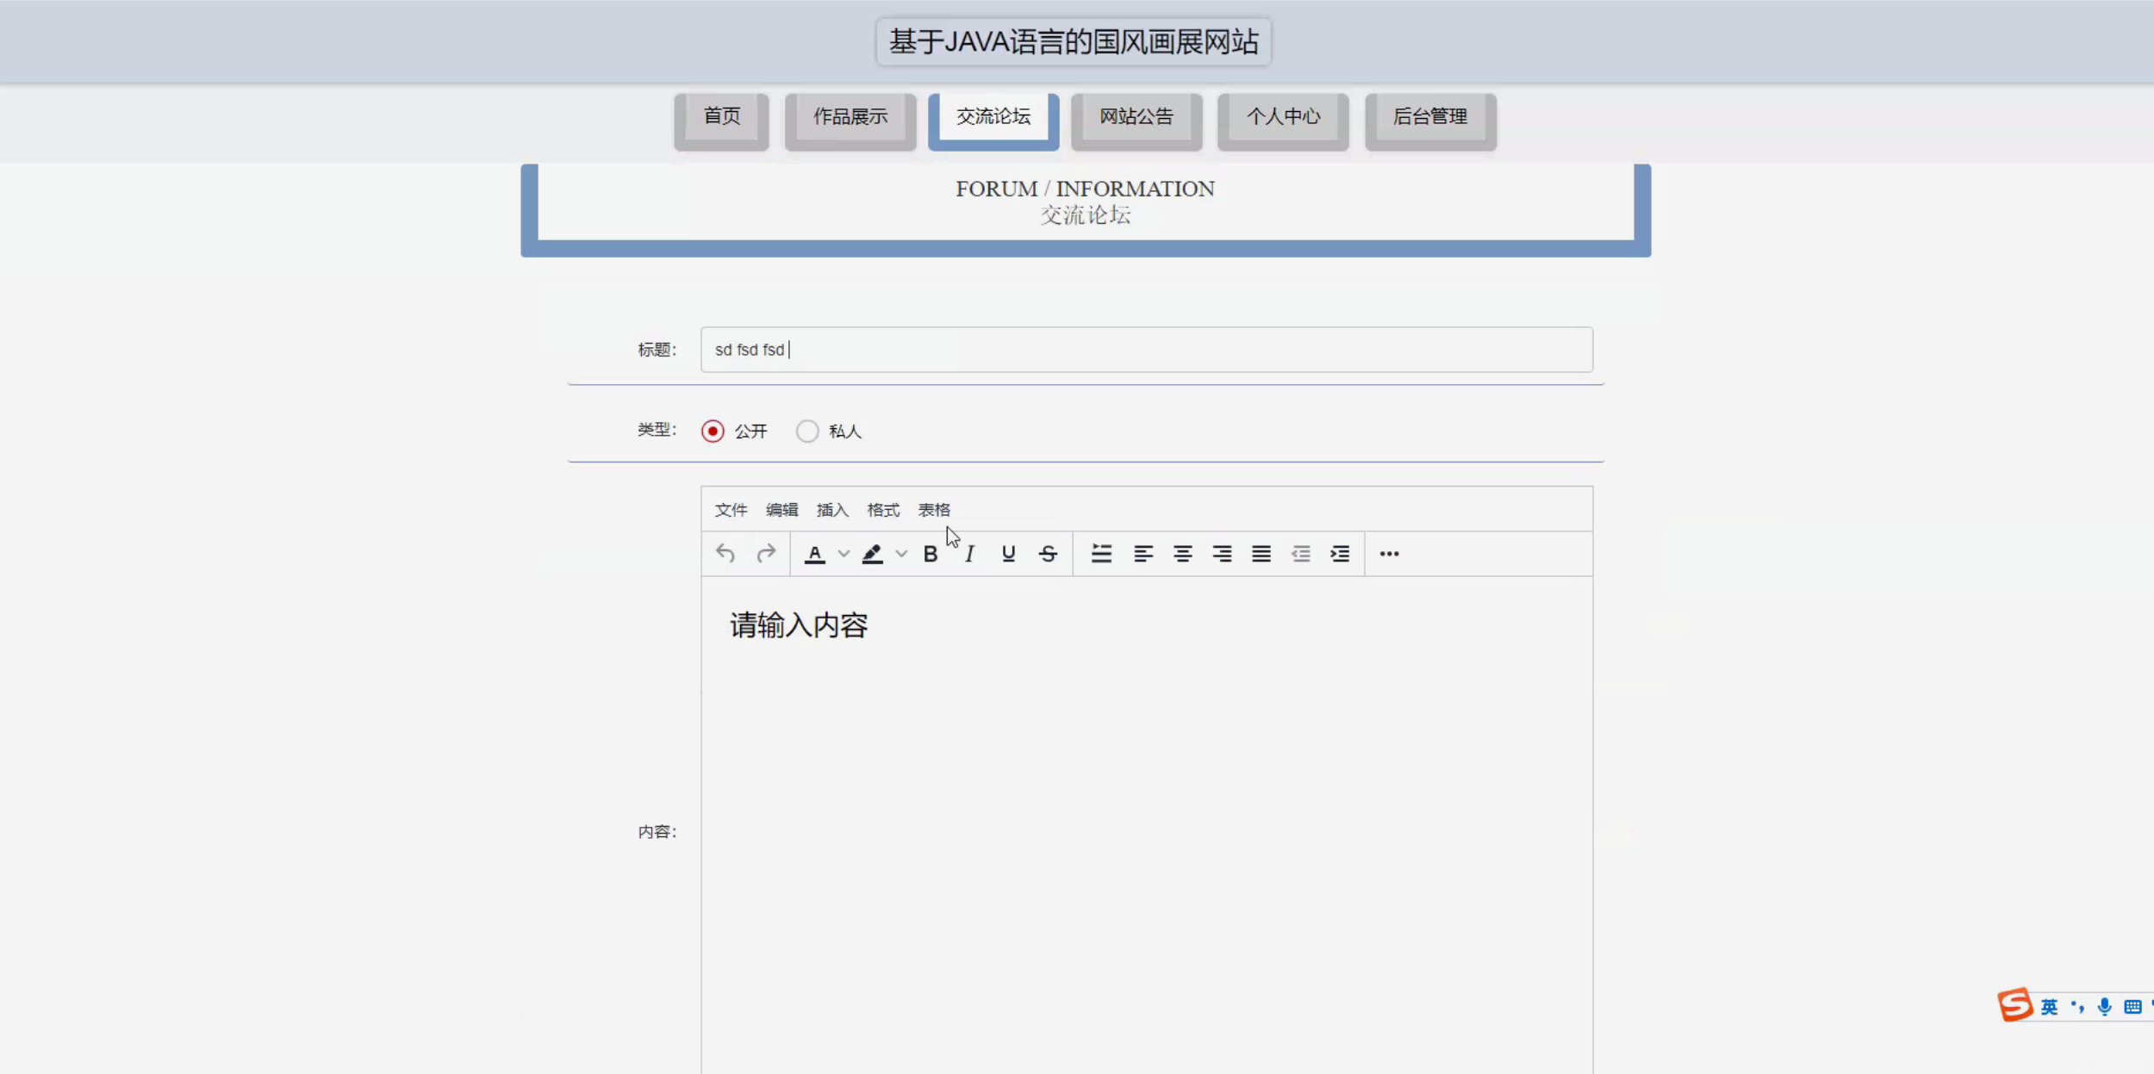Toggle underline formatting

[1008, 554]
